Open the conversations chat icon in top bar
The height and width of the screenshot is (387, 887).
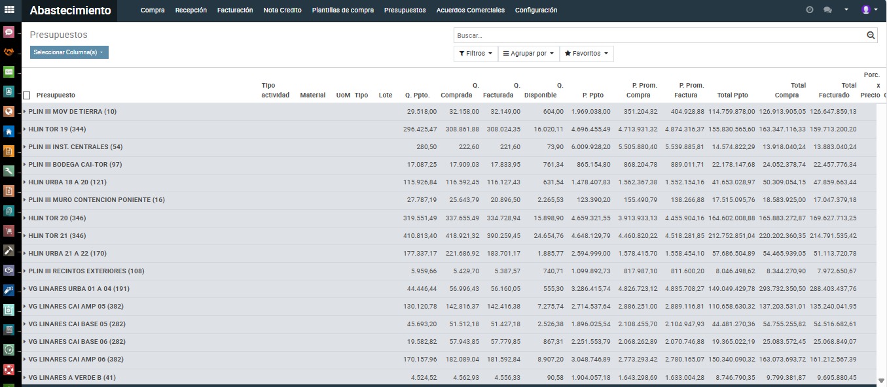pyautogui.click(x=827, y=10)
